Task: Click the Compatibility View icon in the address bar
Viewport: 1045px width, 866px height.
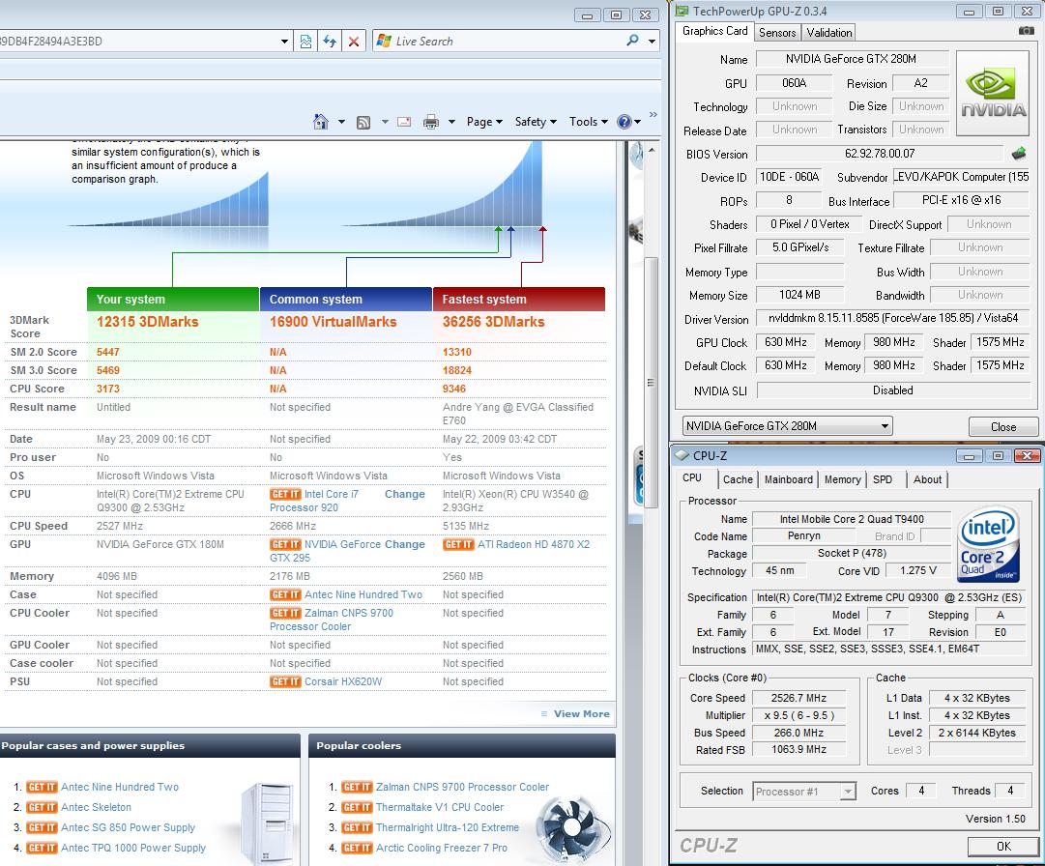Action: click(x=305, y=42)
